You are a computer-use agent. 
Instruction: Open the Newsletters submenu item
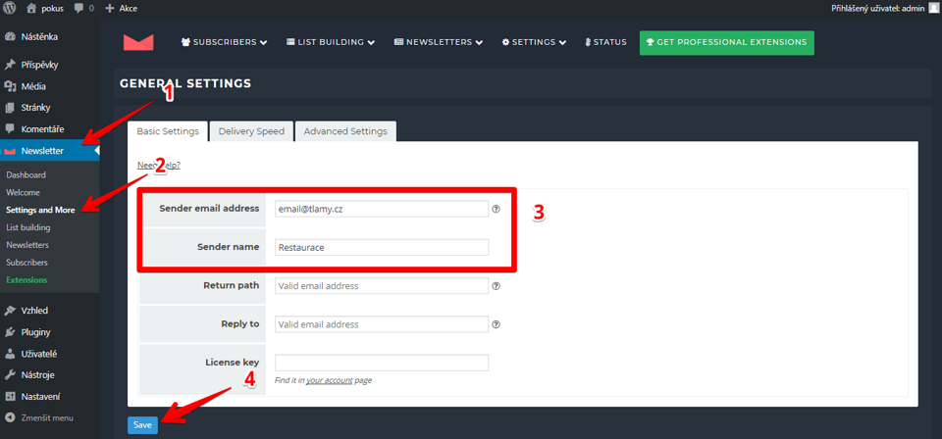(x=27, y=245)
